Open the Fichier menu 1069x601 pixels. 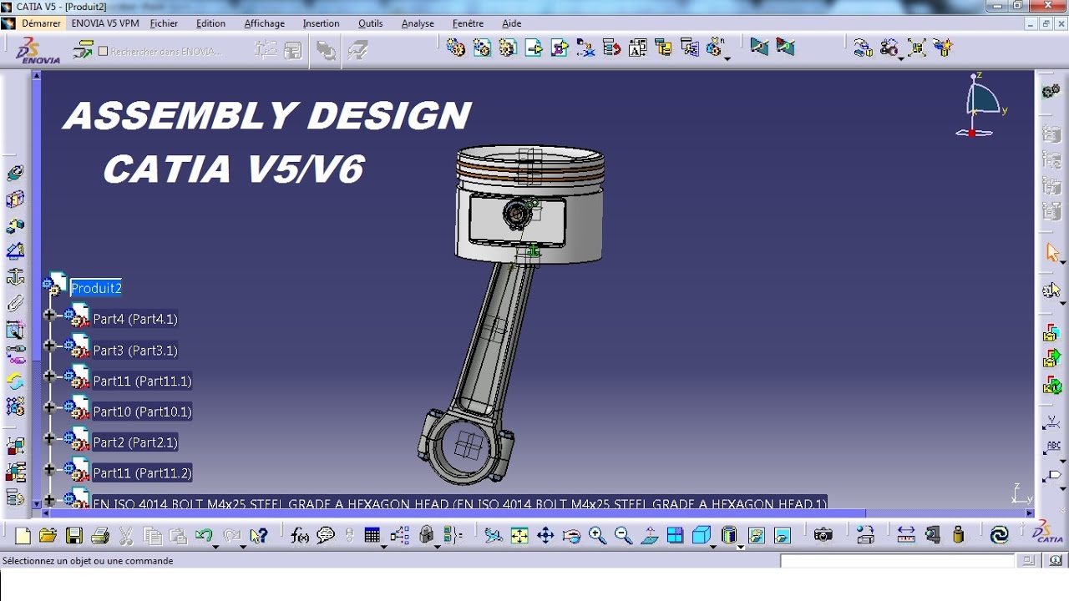tap(164, 23)
